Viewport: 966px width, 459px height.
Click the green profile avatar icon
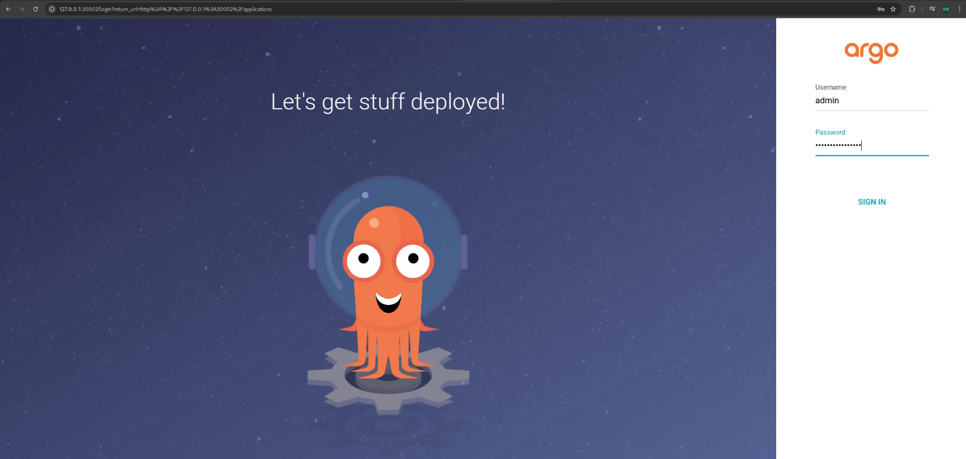click(946, 9)
